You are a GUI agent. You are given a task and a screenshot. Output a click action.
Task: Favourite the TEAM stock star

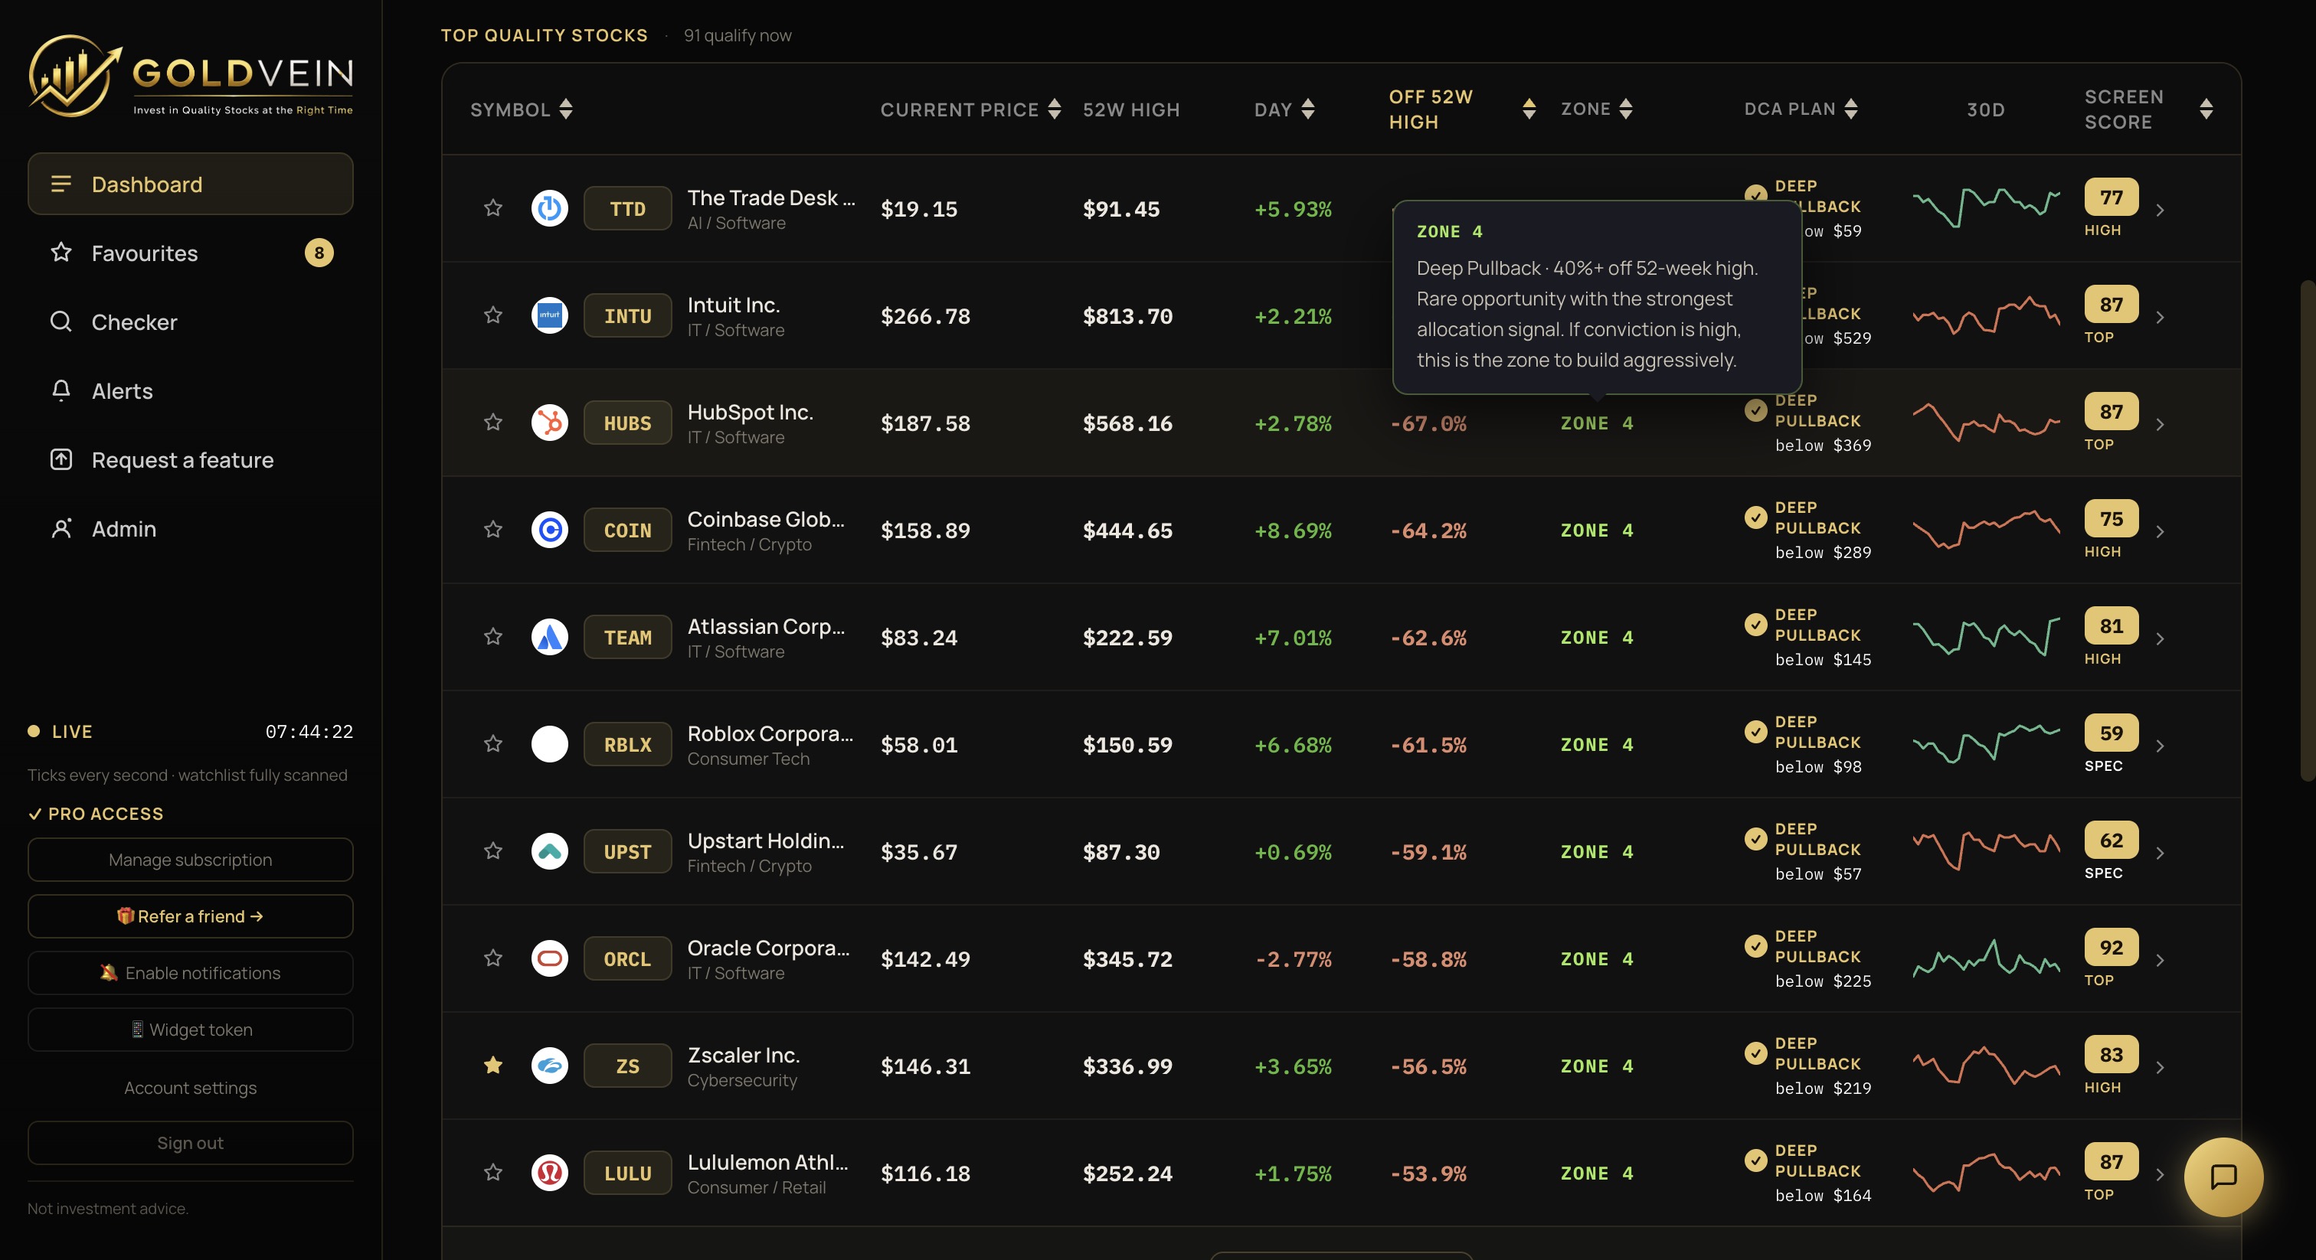click(492, 637)
